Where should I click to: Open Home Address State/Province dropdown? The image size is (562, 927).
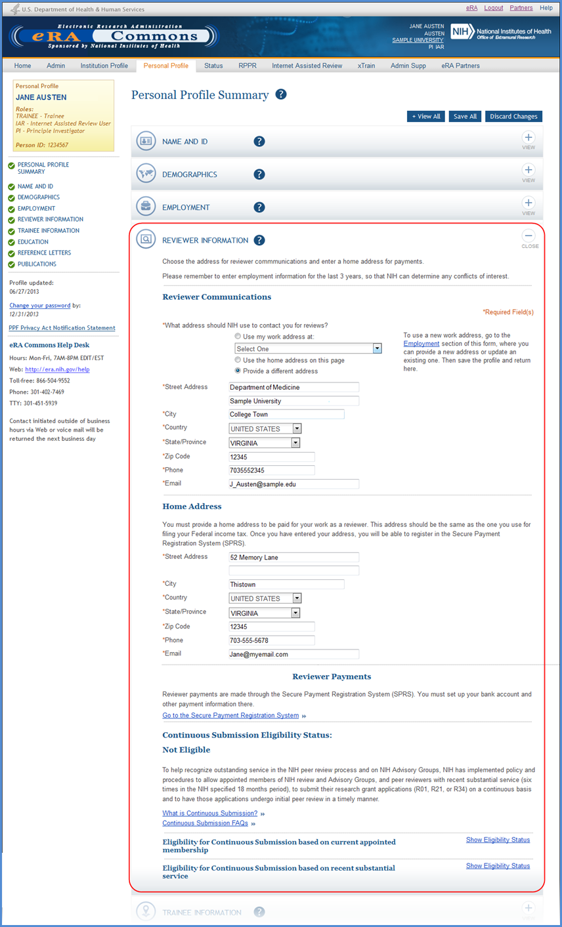pos(264,613)
